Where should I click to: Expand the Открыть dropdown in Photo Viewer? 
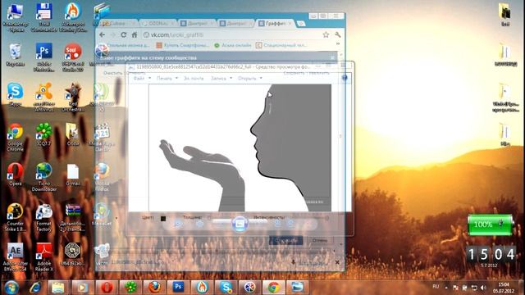[x=249, y=79]
